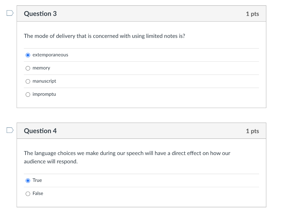This screenshot has width=284, height=214.
Task: Flag Question 3 for review
Action: tap(10, 13)
